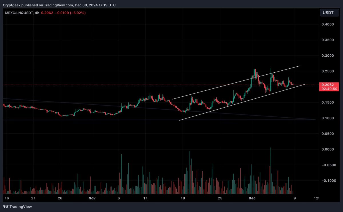Image resolution: width=343 pixels, height=212 pixels.
Task: Click the 0.0500 price axis label
Action: pyautogui.click(x=328, y=134)
